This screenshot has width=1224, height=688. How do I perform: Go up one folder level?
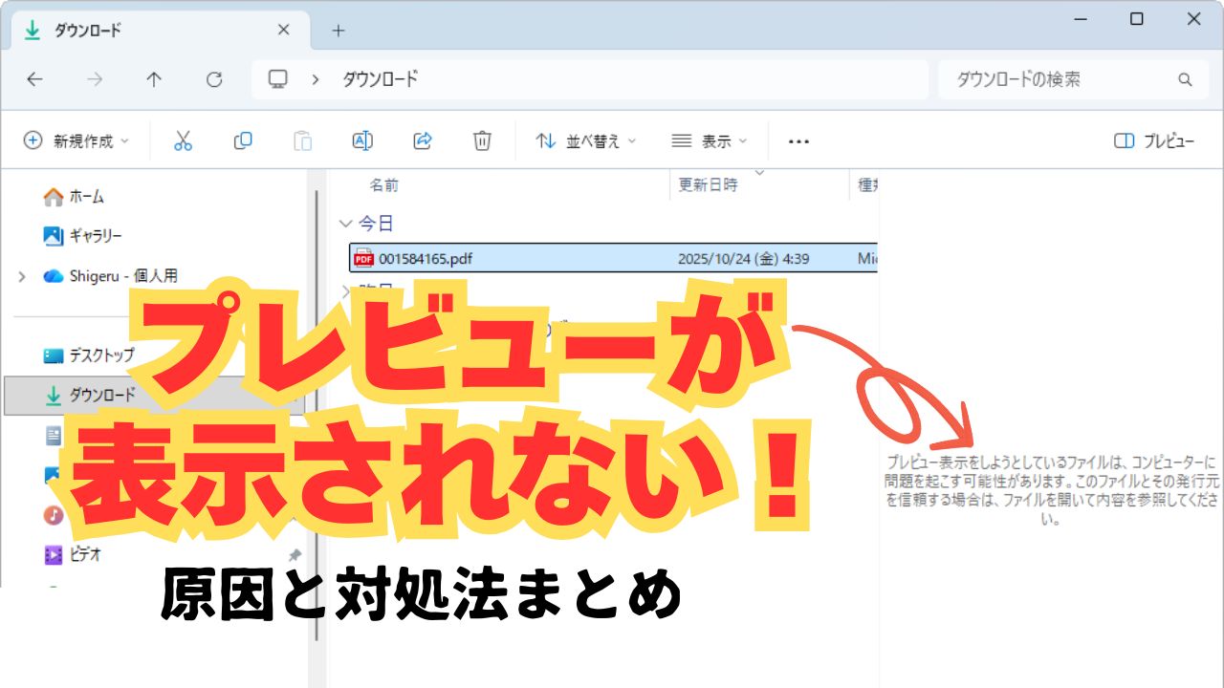pyautogui.click(x=154, y=79)
